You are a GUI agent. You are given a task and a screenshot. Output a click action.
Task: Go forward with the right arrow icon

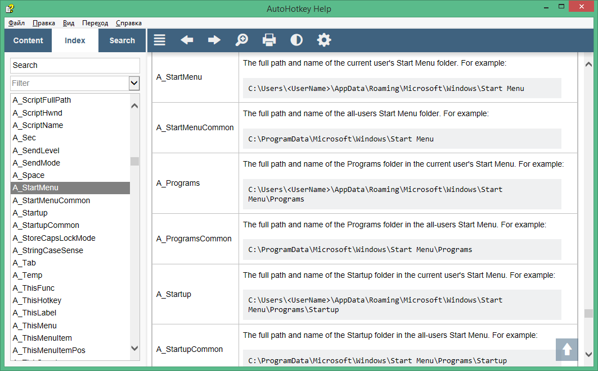pyautogui.click(x=214, y=40)
